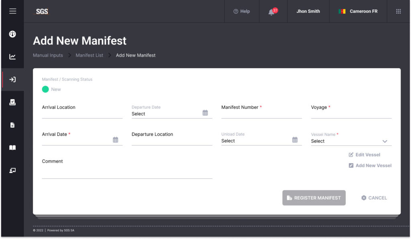
Task: Select the manual inputs arrow sidebar icon
Action: tap(12, 80)
